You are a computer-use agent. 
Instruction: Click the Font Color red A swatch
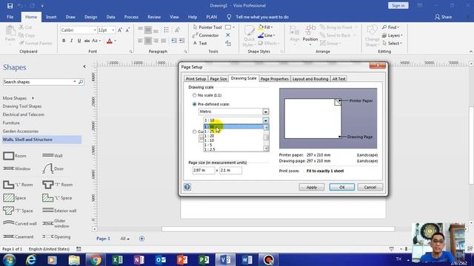coord(110,41)
